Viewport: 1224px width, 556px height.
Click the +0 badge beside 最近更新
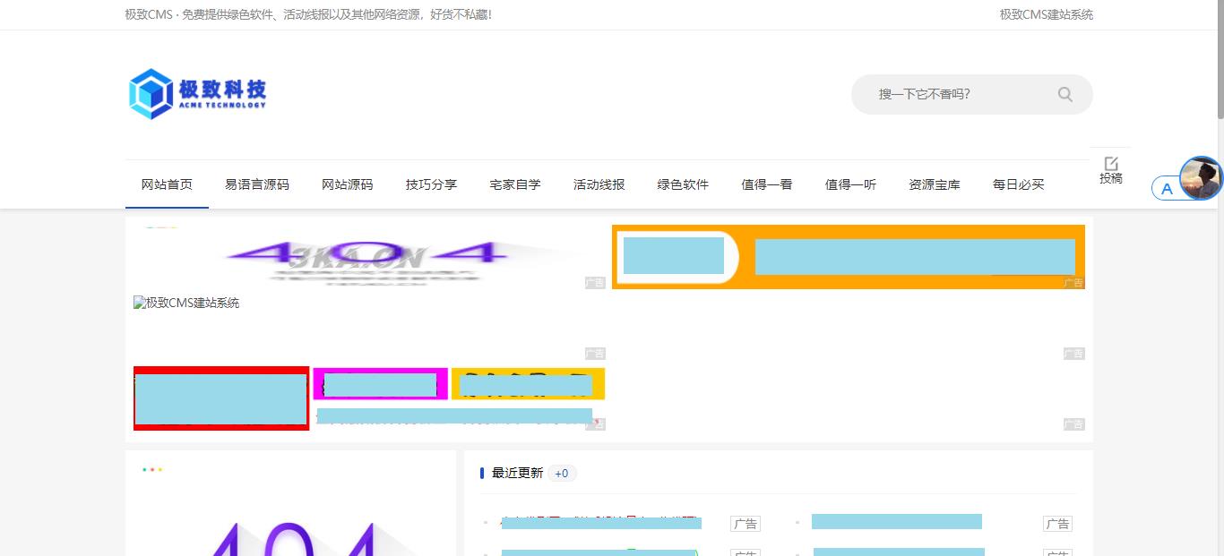click(x=562, y=473)
